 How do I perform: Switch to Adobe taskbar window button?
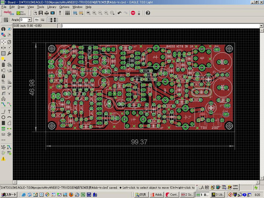click(157, 194)
